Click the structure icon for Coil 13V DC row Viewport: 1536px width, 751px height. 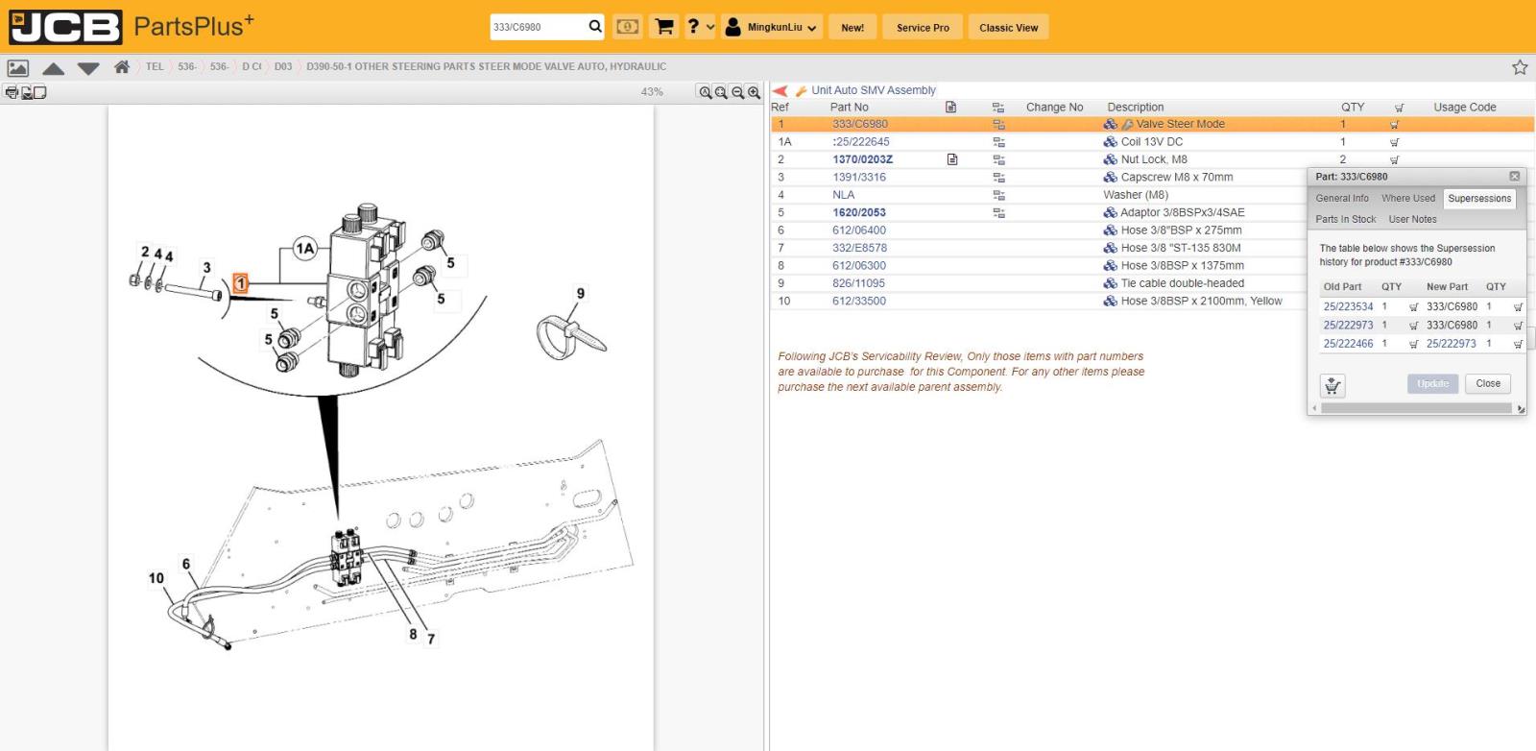click(998, 142)
